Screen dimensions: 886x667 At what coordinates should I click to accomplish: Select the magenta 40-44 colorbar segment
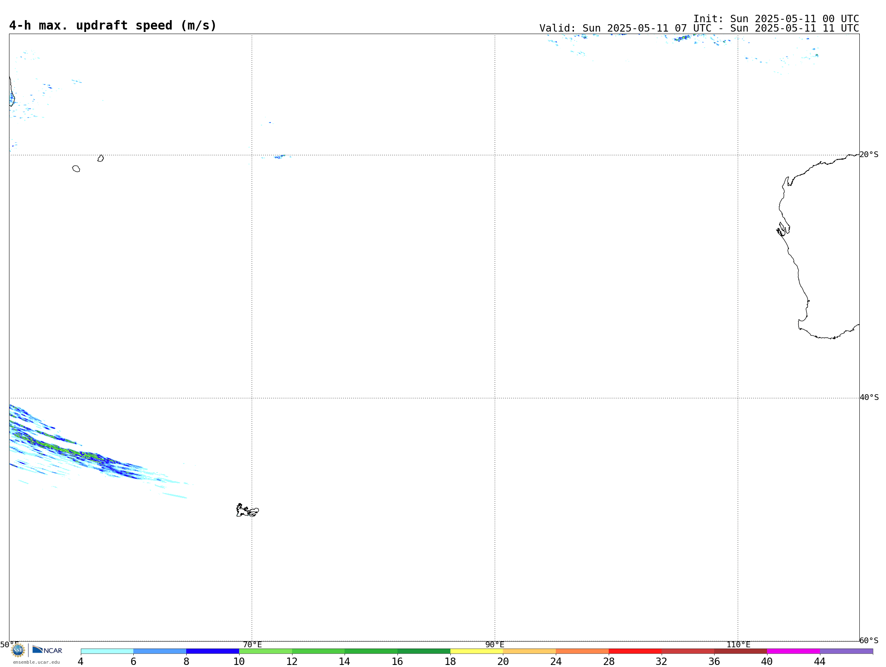coord(793,651)
